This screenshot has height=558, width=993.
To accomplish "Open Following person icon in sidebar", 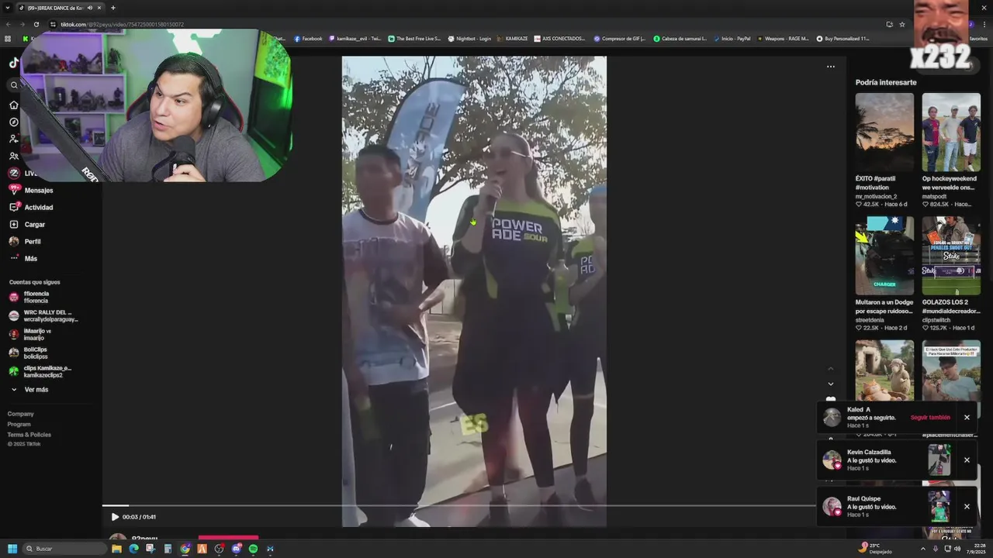I will coord(13,139).
